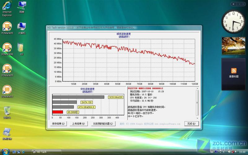The height and width of the screenshot is (155, 248).
Task: Click the sidebar add gadget plus button
Action: click(x=234, y=4)
